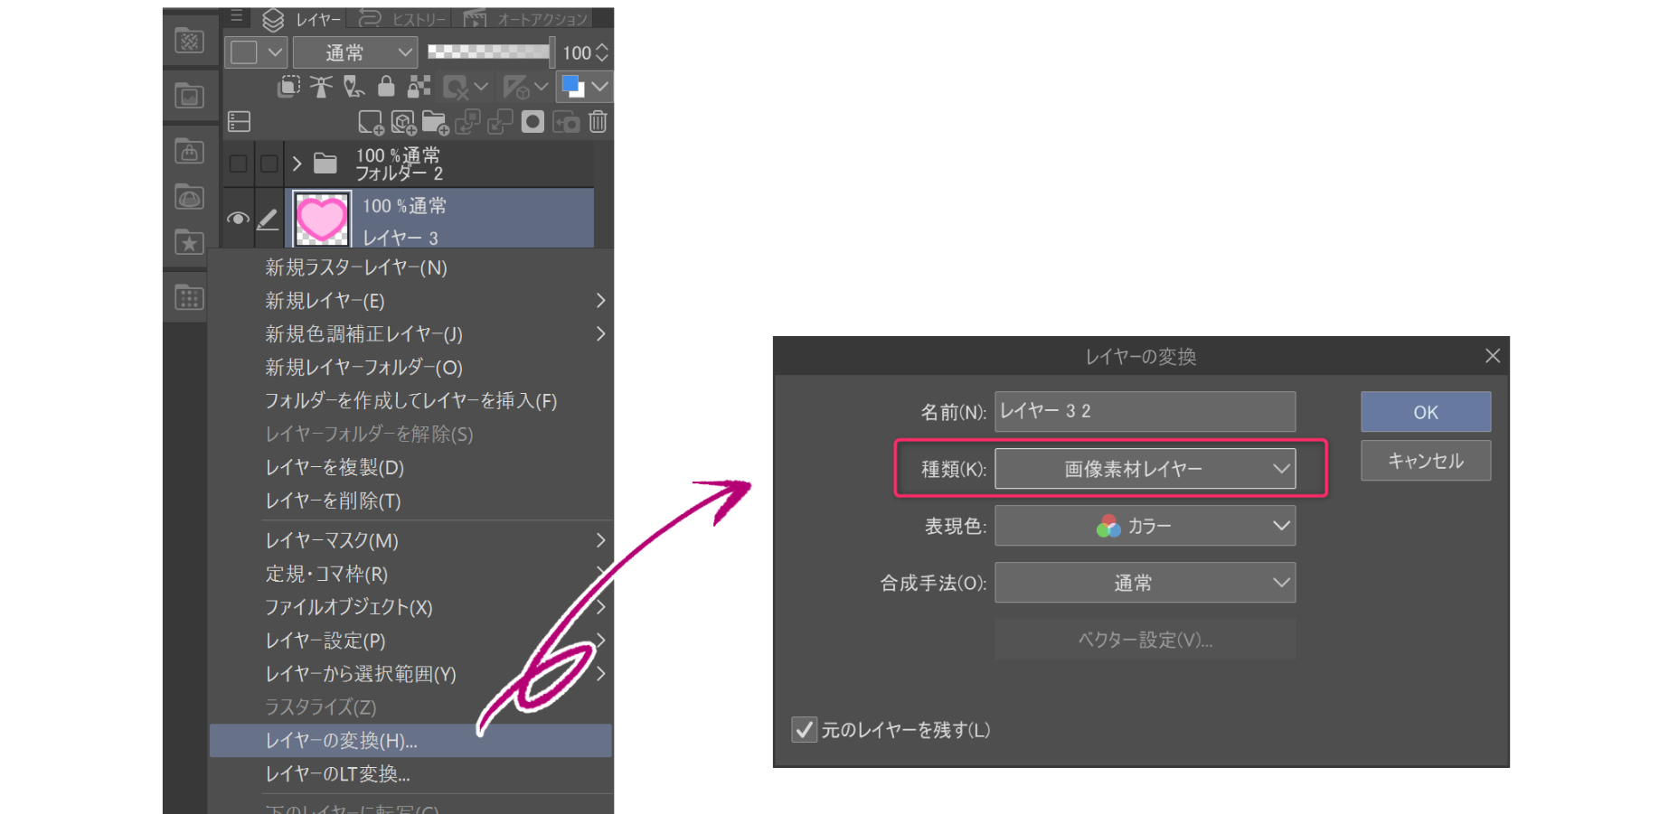Click the layer opacity slider bar
This screenshot has width=1659, height=814.
click(x=489, y=52)
